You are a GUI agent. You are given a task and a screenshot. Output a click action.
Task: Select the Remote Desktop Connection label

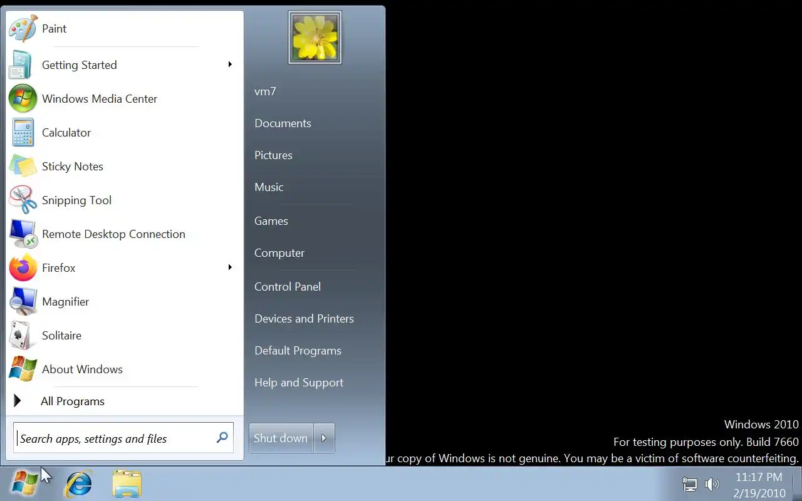click(113, 234)
